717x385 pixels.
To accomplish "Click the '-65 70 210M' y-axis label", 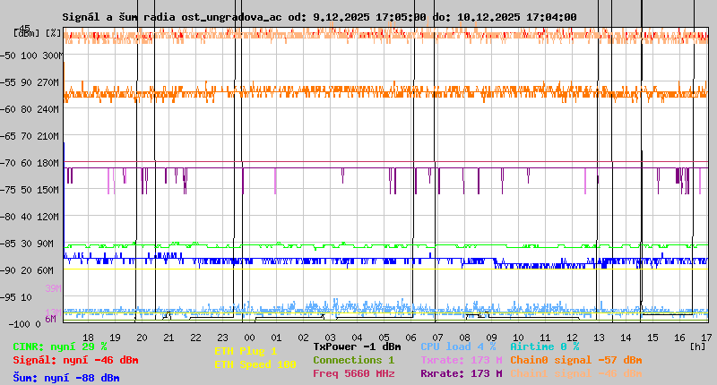I will tap(30, 136).
